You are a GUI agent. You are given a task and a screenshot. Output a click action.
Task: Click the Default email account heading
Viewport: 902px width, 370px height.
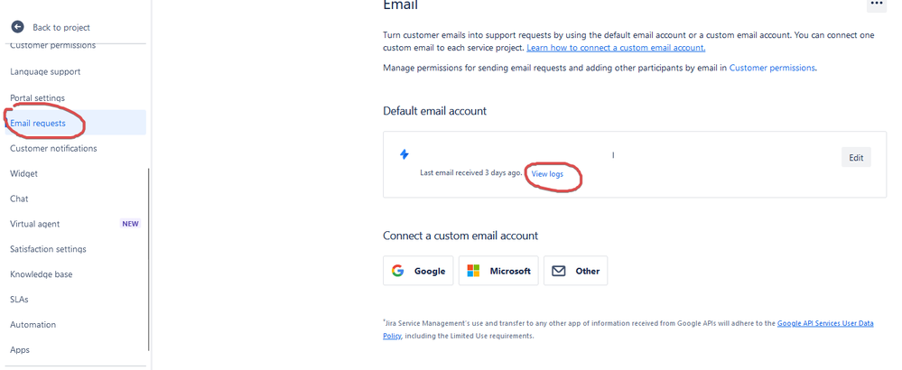(435, 111)
